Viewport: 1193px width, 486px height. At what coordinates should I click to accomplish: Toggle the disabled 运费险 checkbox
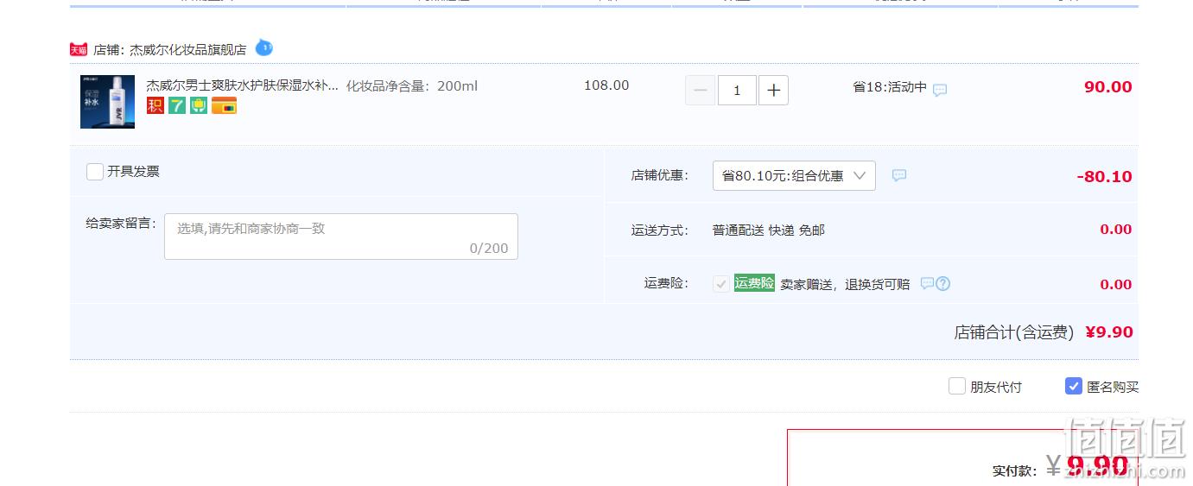(721, 284)
